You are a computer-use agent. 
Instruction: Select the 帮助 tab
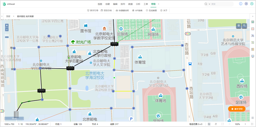tap(153, 4)
